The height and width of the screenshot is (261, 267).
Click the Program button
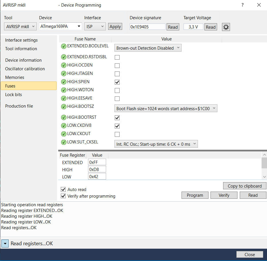(195, 195)
